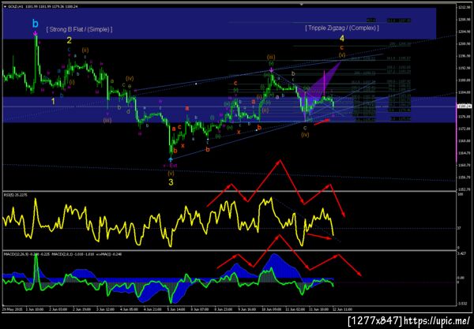The width and height of the screenshot is (474, 329).
Task: Click the magenta down arrow under blue 'b'
Action: [x=36, y=33]
